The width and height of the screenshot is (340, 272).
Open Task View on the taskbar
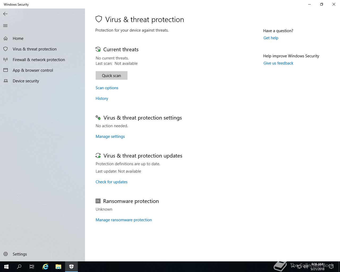point(32,267)
